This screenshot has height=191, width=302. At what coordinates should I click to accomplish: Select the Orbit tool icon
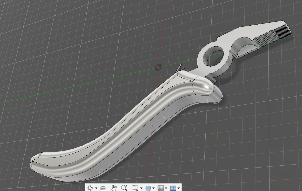tap(90, 188)
